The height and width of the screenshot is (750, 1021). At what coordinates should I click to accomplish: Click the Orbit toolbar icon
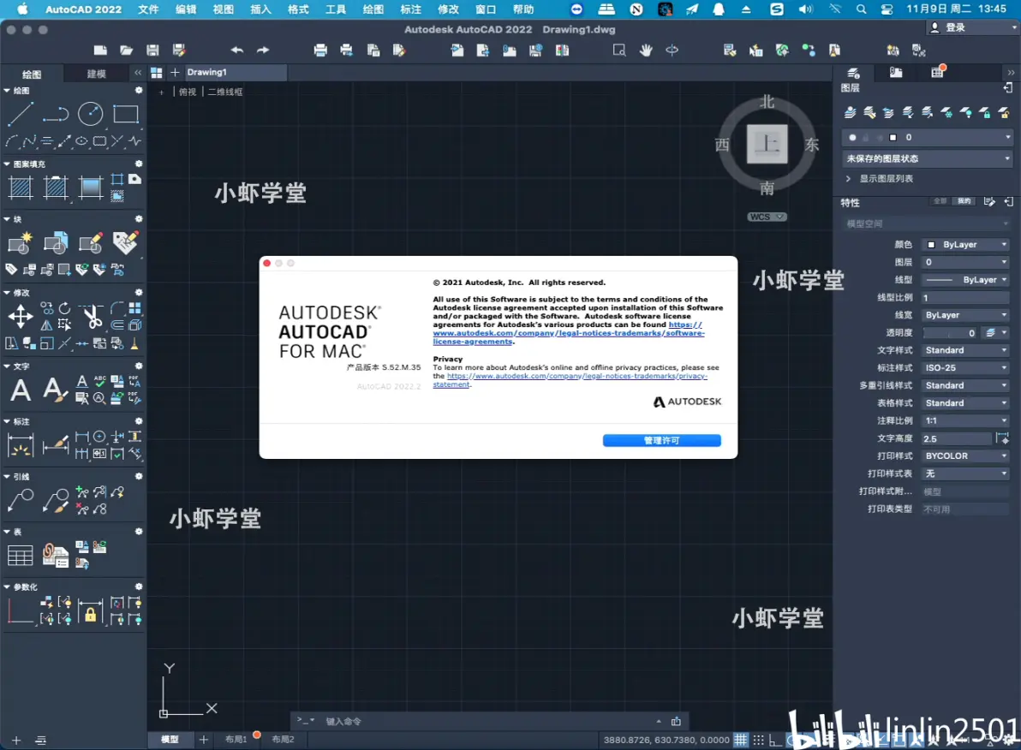[x=672, y=51]
